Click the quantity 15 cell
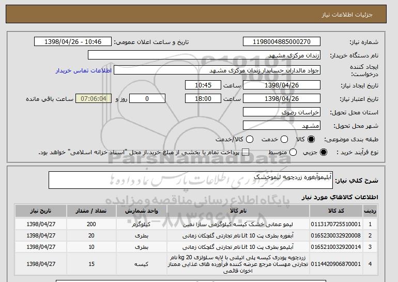Viewport: 398px width, 282px height. coord(91,264)
